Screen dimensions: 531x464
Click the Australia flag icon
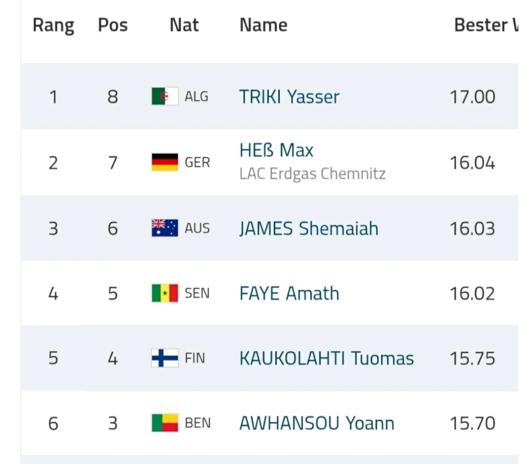pyautogui.click(x=165, y=228)
